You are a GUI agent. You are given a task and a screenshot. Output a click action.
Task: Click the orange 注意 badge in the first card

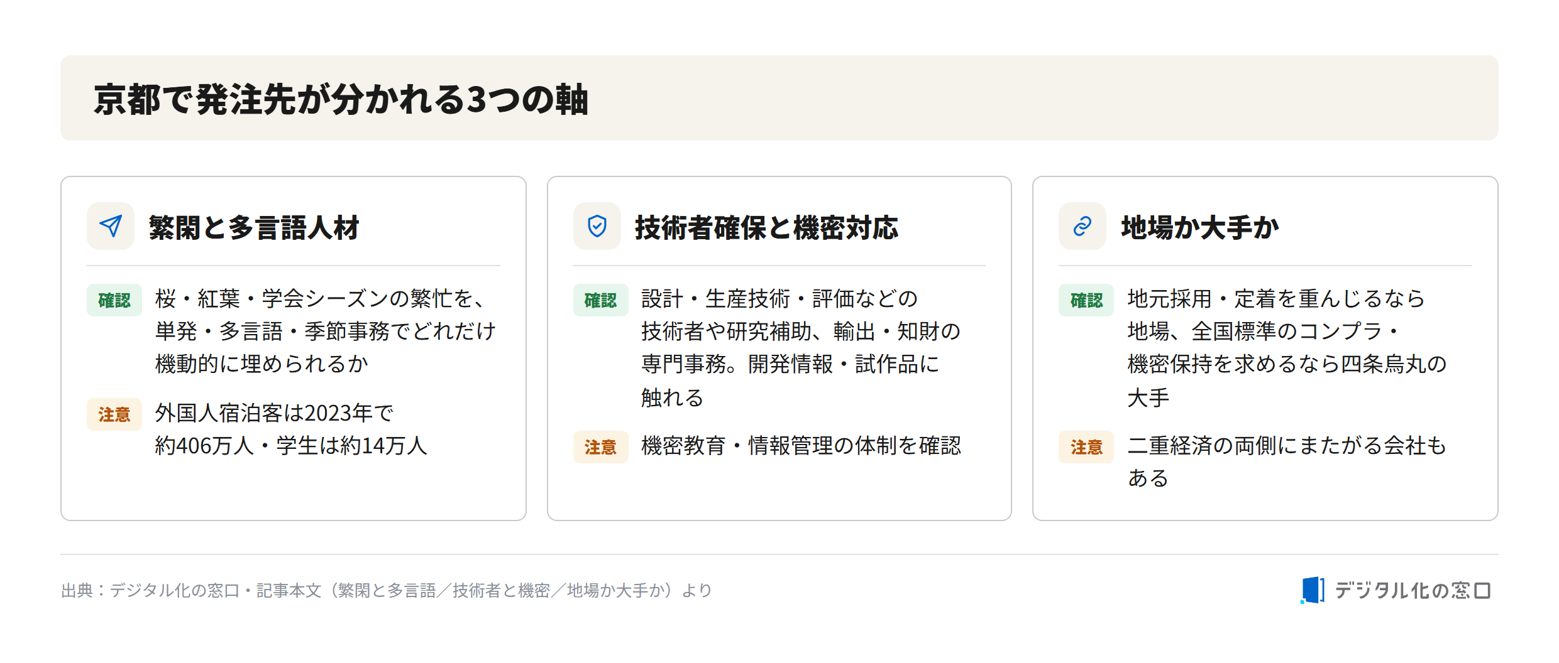click(x=114, y=414)
